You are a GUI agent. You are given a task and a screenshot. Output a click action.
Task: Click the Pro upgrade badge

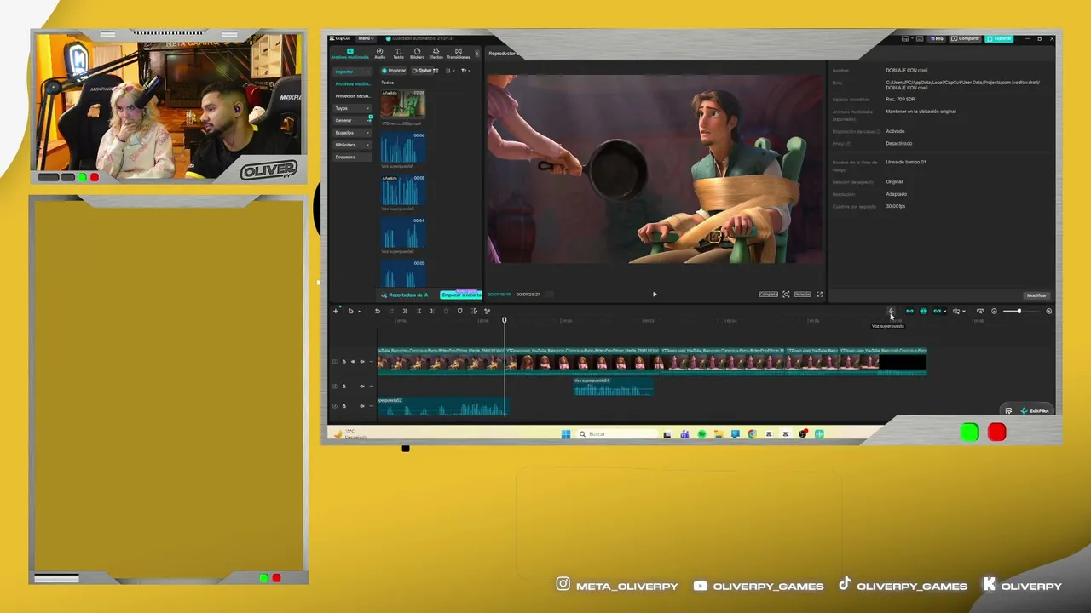938,38
